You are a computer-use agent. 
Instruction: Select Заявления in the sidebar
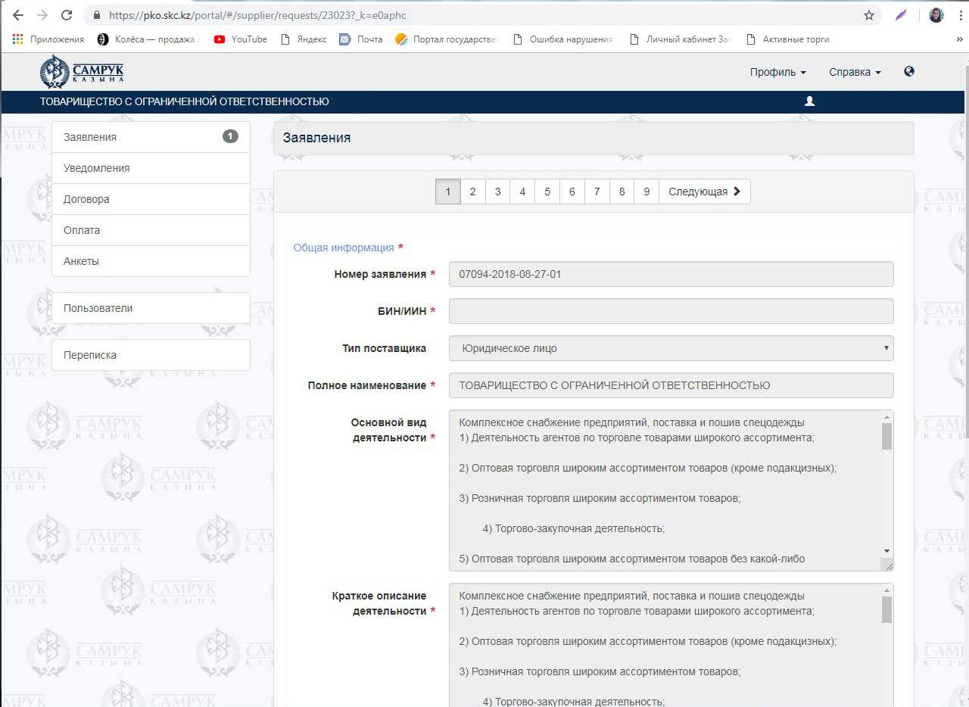(151, 137)
